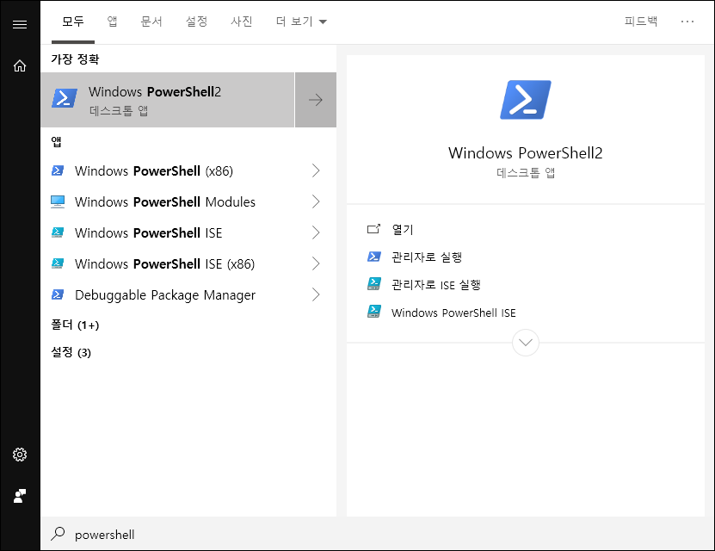Click the ISE icon beside 관리자로 ISE 실행
This screenshot has width=715, height=551.
pyautogui.click(x=374, y=284)
